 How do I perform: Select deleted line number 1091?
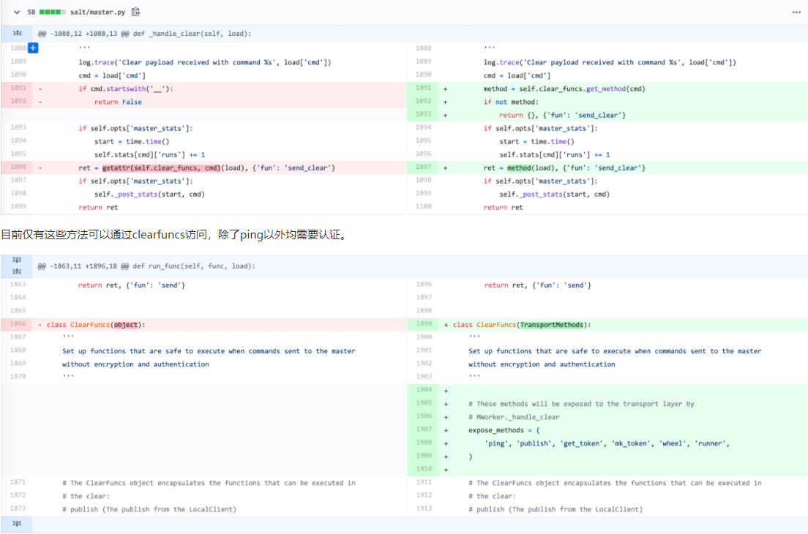(x=18, y=89)
